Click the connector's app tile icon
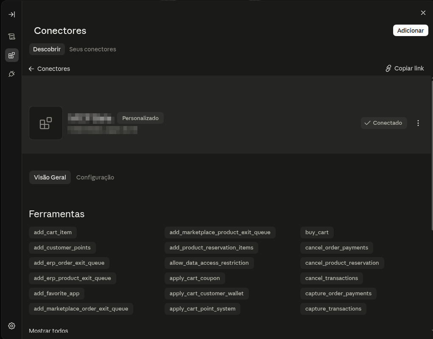This screenshot has width=433, height=339. 46,123
